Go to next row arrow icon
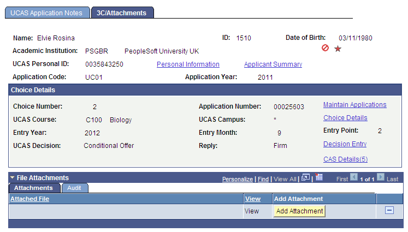408x232 pixels. tap(381, 177)
